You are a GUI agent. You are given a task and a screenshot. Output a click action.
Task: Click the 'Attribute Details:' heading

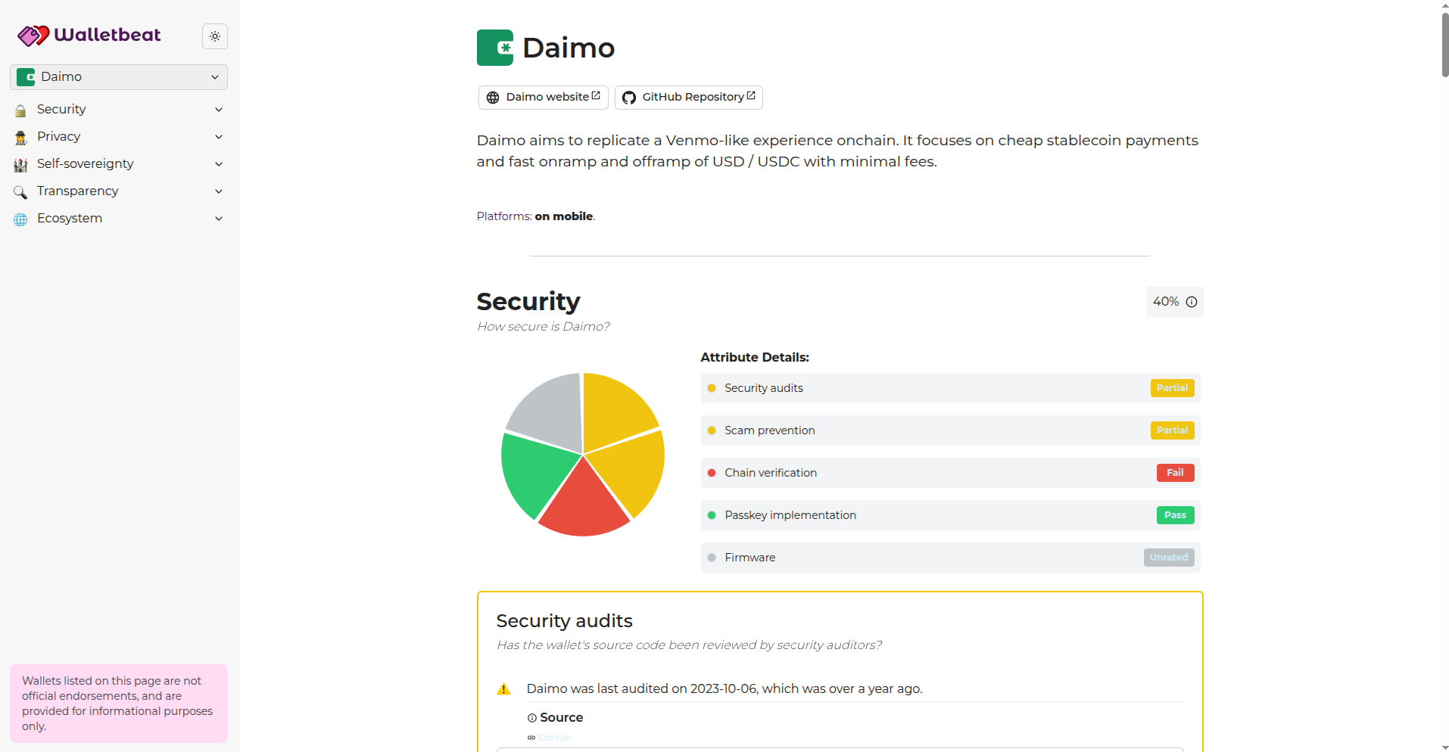(x=755, y=357)
